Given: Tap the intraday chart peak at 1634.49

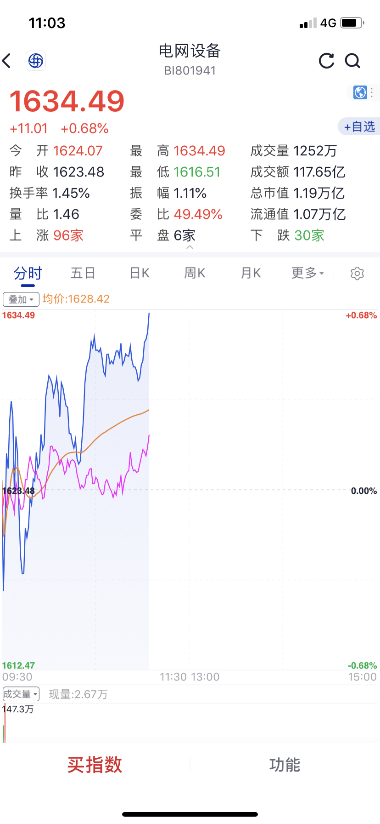Looking at the screenshot, I should coord(149,314).
